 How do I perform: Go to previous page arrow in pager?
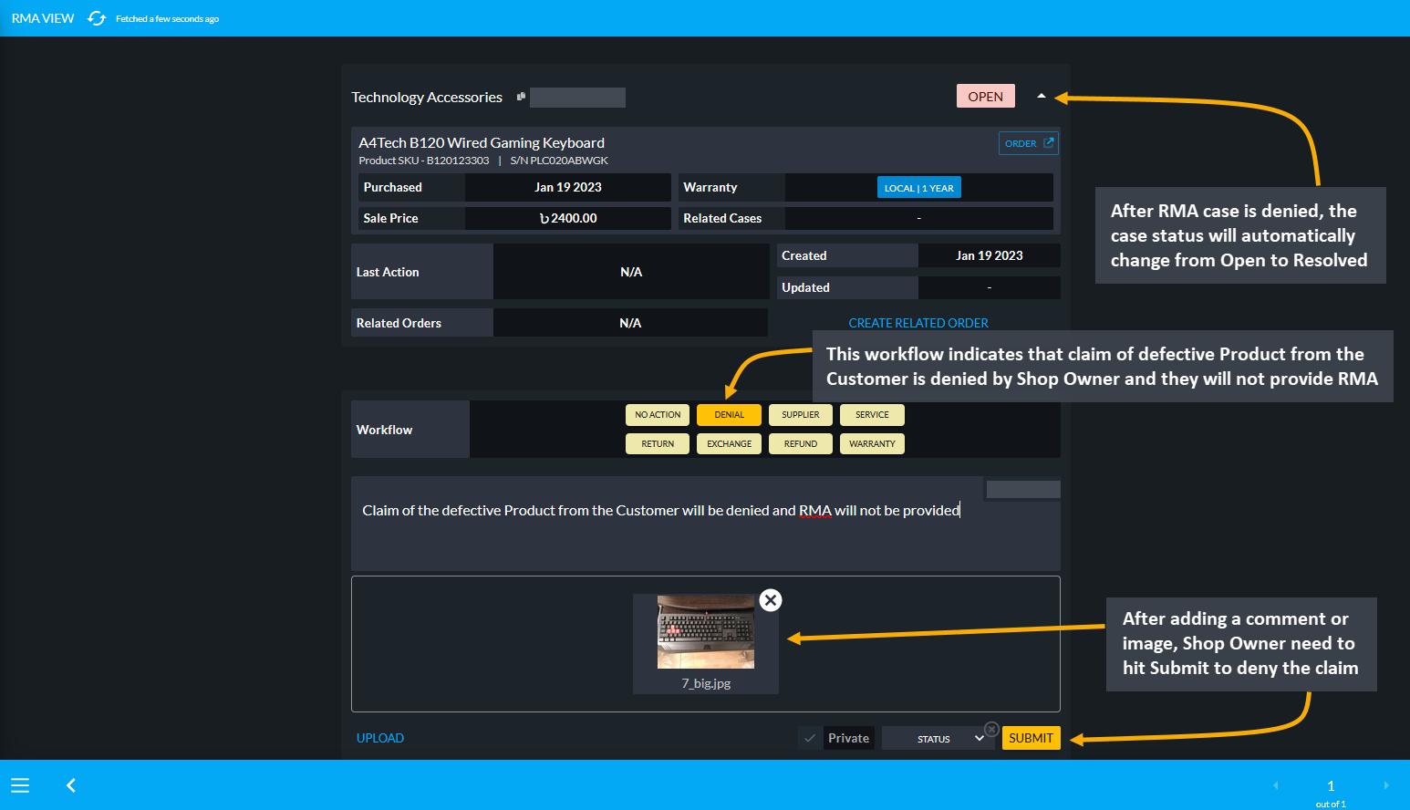(x=1276, y=785)
